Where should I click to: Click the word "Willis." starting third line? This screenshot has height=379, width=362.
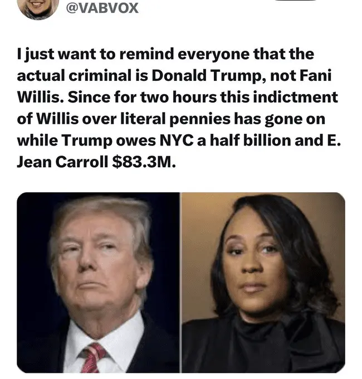coord(40,97)
